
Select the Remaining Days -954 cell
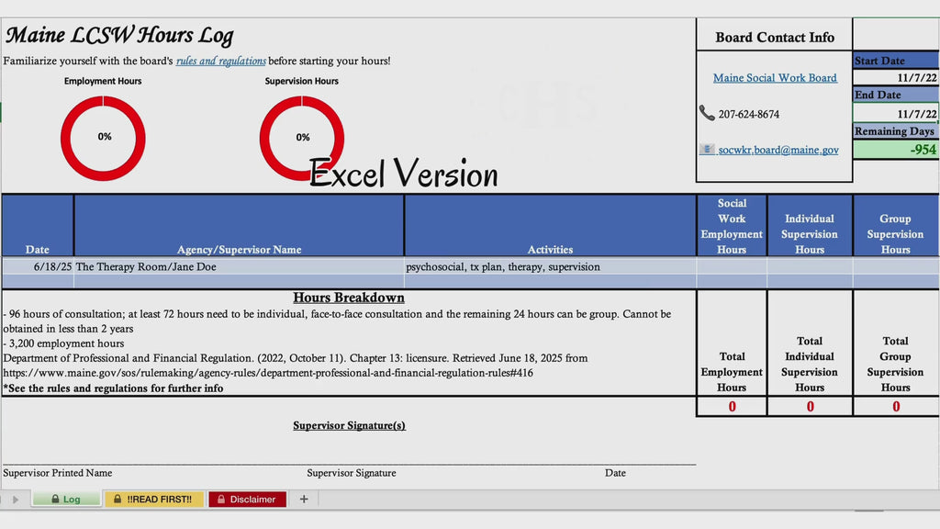(896, 150)
